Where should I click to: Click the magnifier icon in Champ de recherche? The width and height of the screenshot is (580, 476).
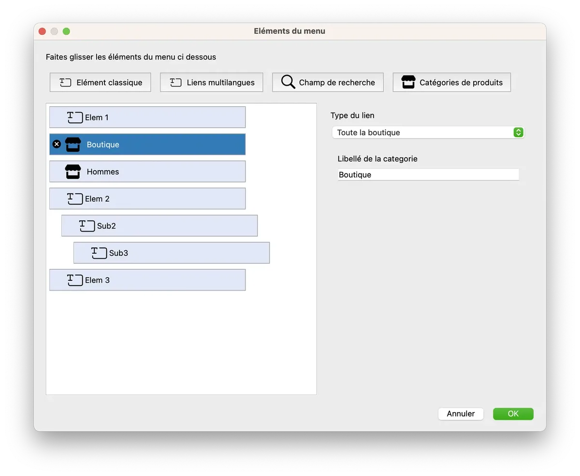click(288, 82)
